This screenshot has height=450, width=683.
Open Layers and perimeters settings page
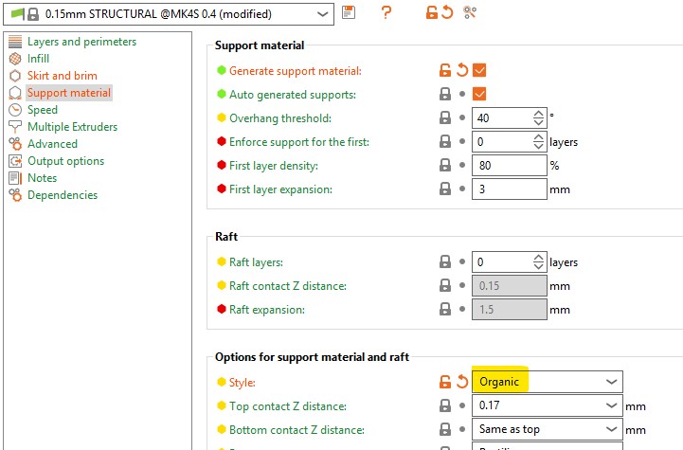coord(81,42)
